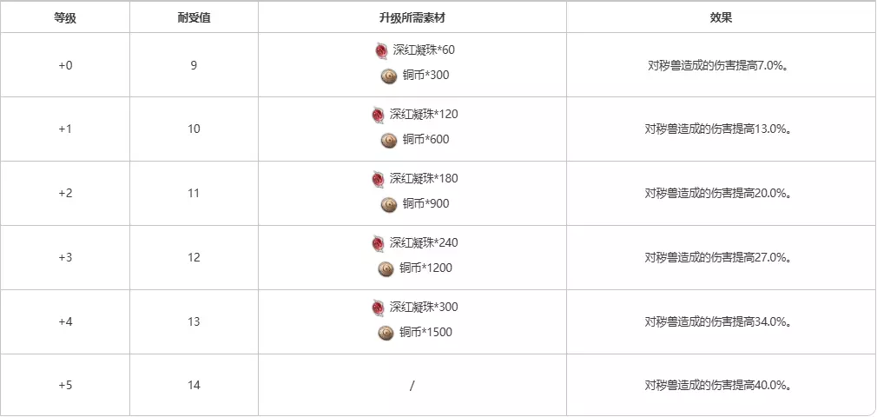Select the 升级所需素材 column header
The width and height of the screenshot is (877, 417).
point(412,17)
